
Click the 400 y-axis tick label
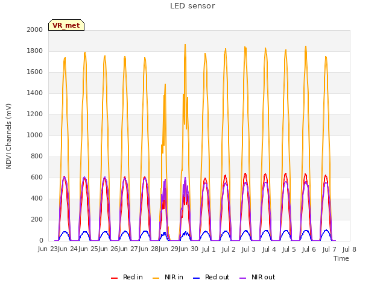[37, 199]
